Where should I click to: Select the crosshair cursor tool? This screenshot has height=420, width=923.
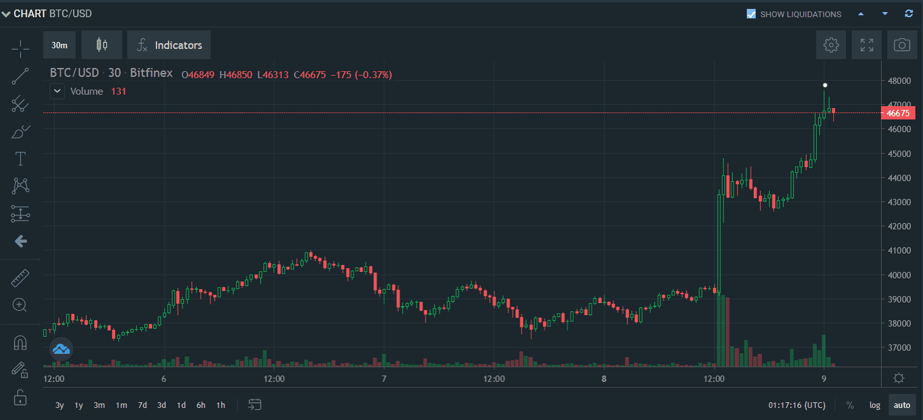click(20, 48)
